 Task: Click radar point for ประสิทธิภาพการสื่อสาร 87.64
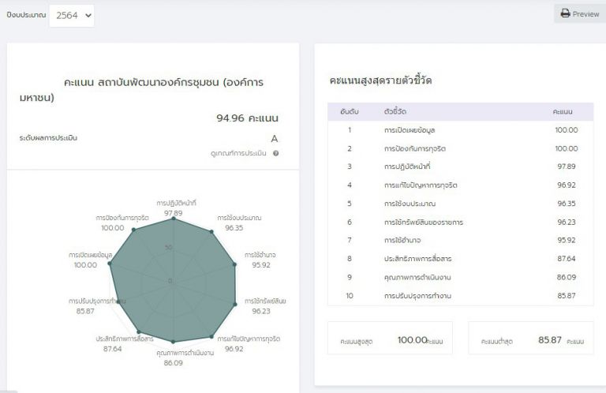[x=138, y=331]
